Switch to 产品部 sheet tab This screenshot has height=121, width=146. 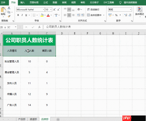[x=22, y=119]
